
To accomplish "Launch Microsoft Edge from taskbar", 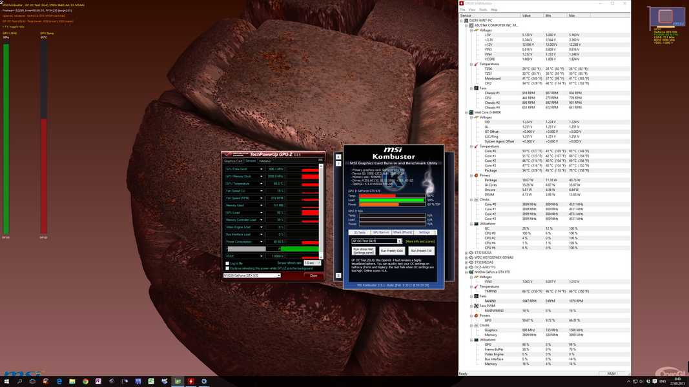I will pos(59,381).
